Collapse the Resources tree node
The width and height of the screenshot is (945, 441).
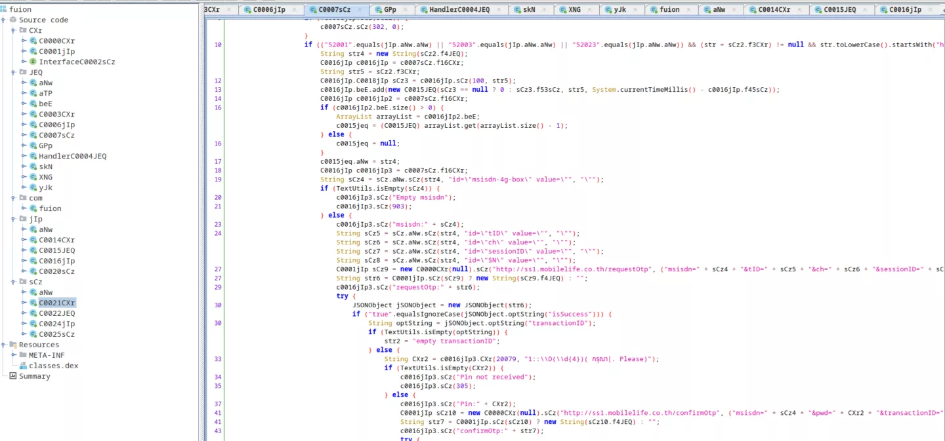(5, 345)
